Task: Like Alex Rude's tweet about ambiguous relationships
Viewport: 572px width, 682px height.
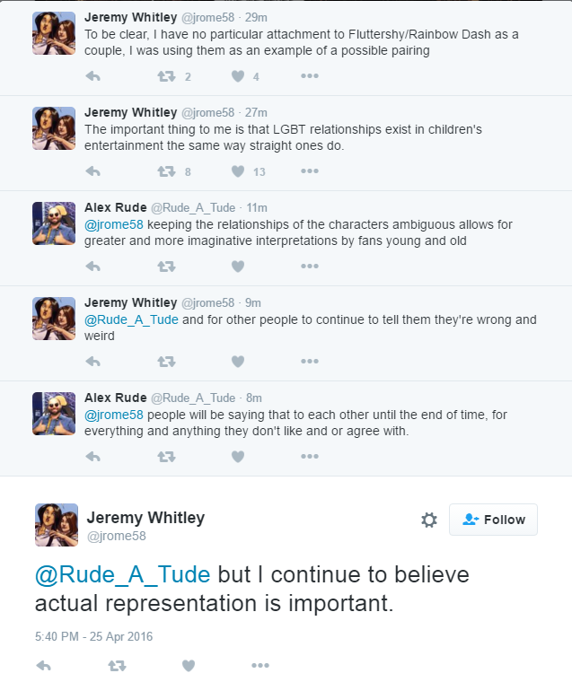Action: 238,267
